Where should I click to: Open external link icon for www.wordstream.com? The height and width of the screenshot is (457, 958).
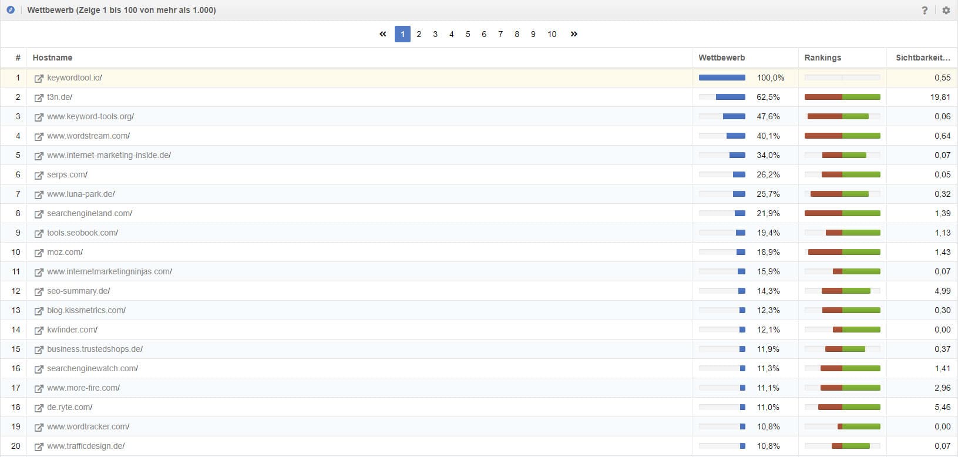point(39,136)
